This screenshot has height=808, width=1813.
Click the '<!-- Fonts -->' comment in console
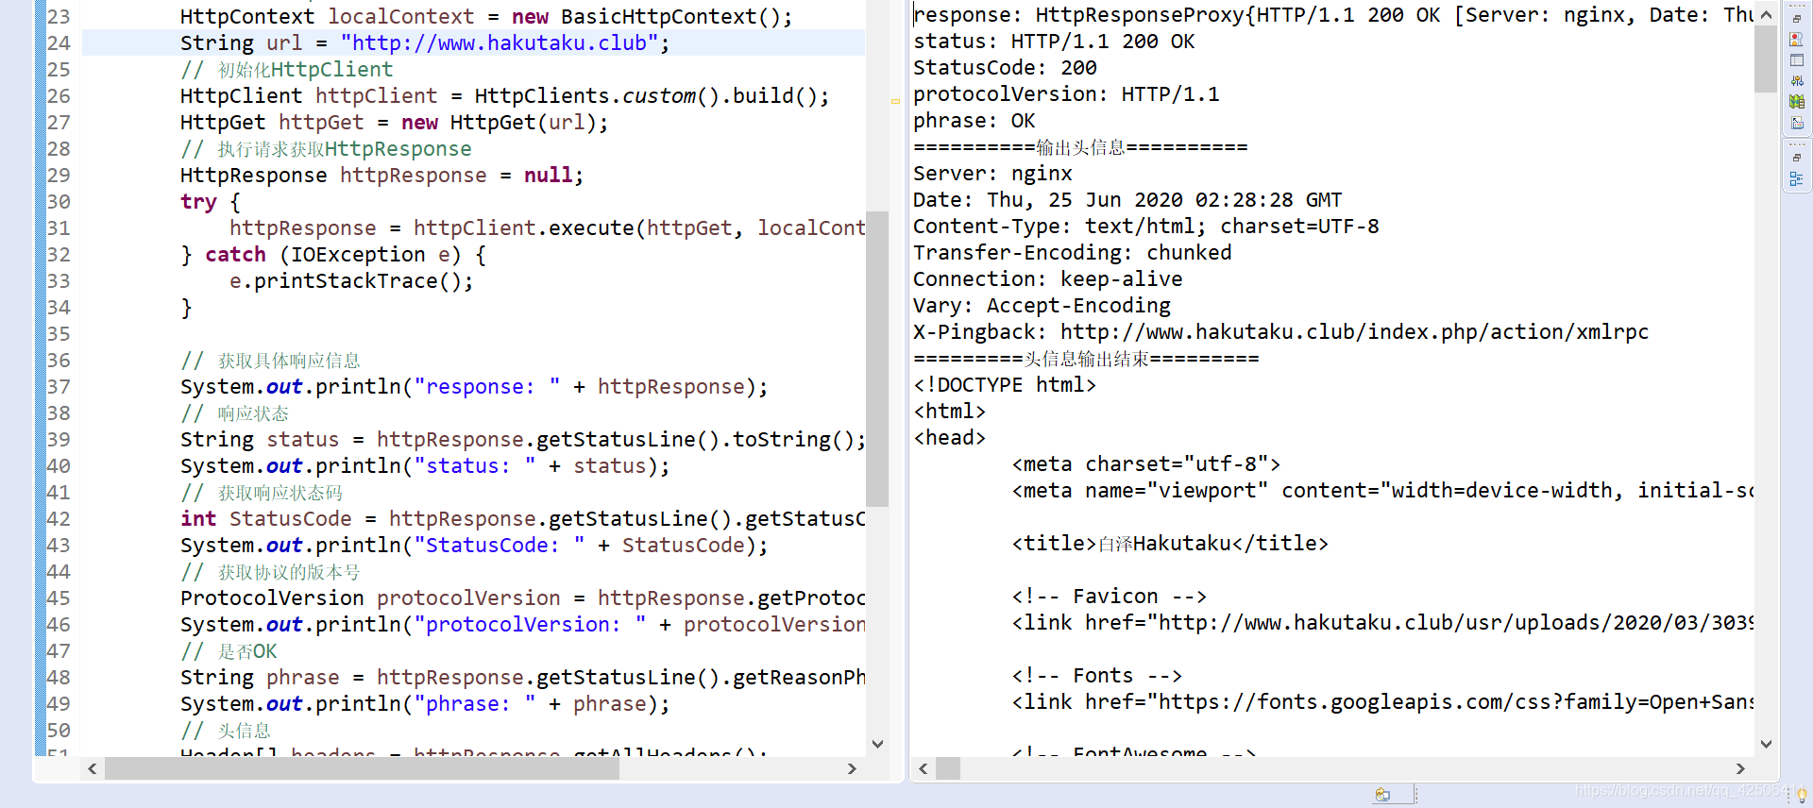[1097, 676]
